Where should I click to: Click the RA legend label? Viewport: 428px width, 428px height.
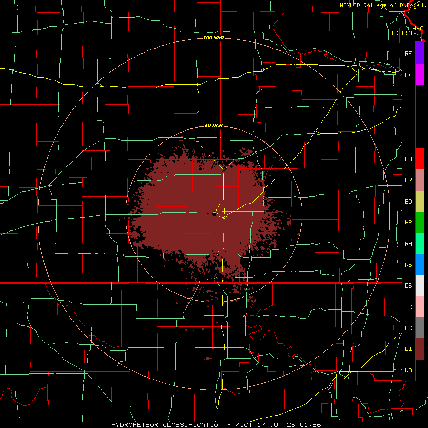coord(408,244)
